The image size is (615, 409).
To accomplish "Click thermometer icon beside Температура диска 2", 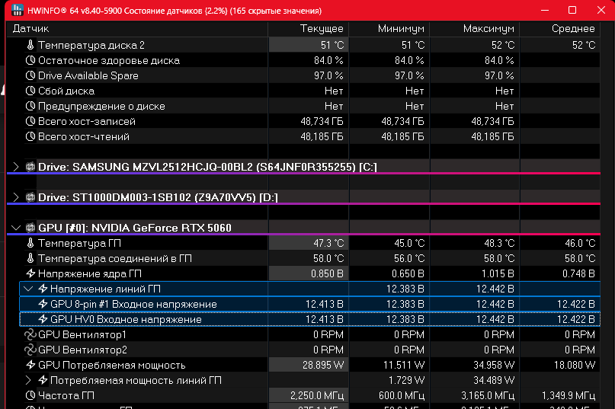I will coord(30,46).
